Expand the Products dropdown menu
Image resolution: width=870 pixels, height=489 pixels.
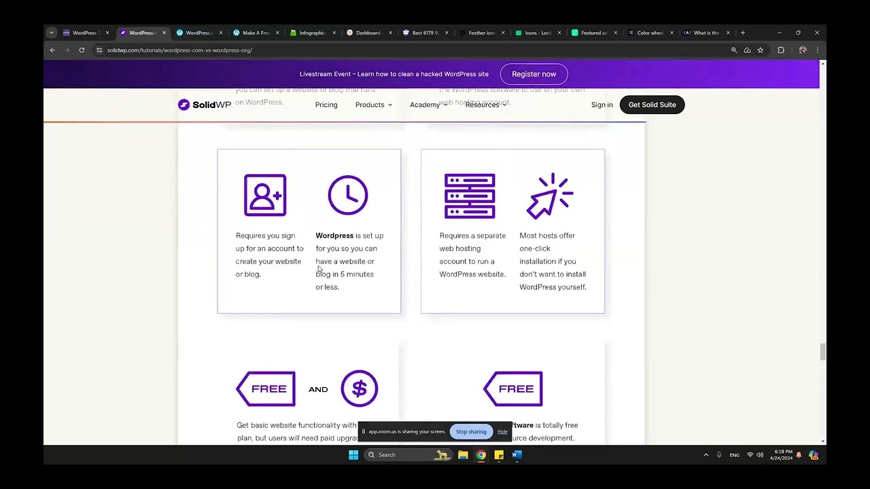374,105
